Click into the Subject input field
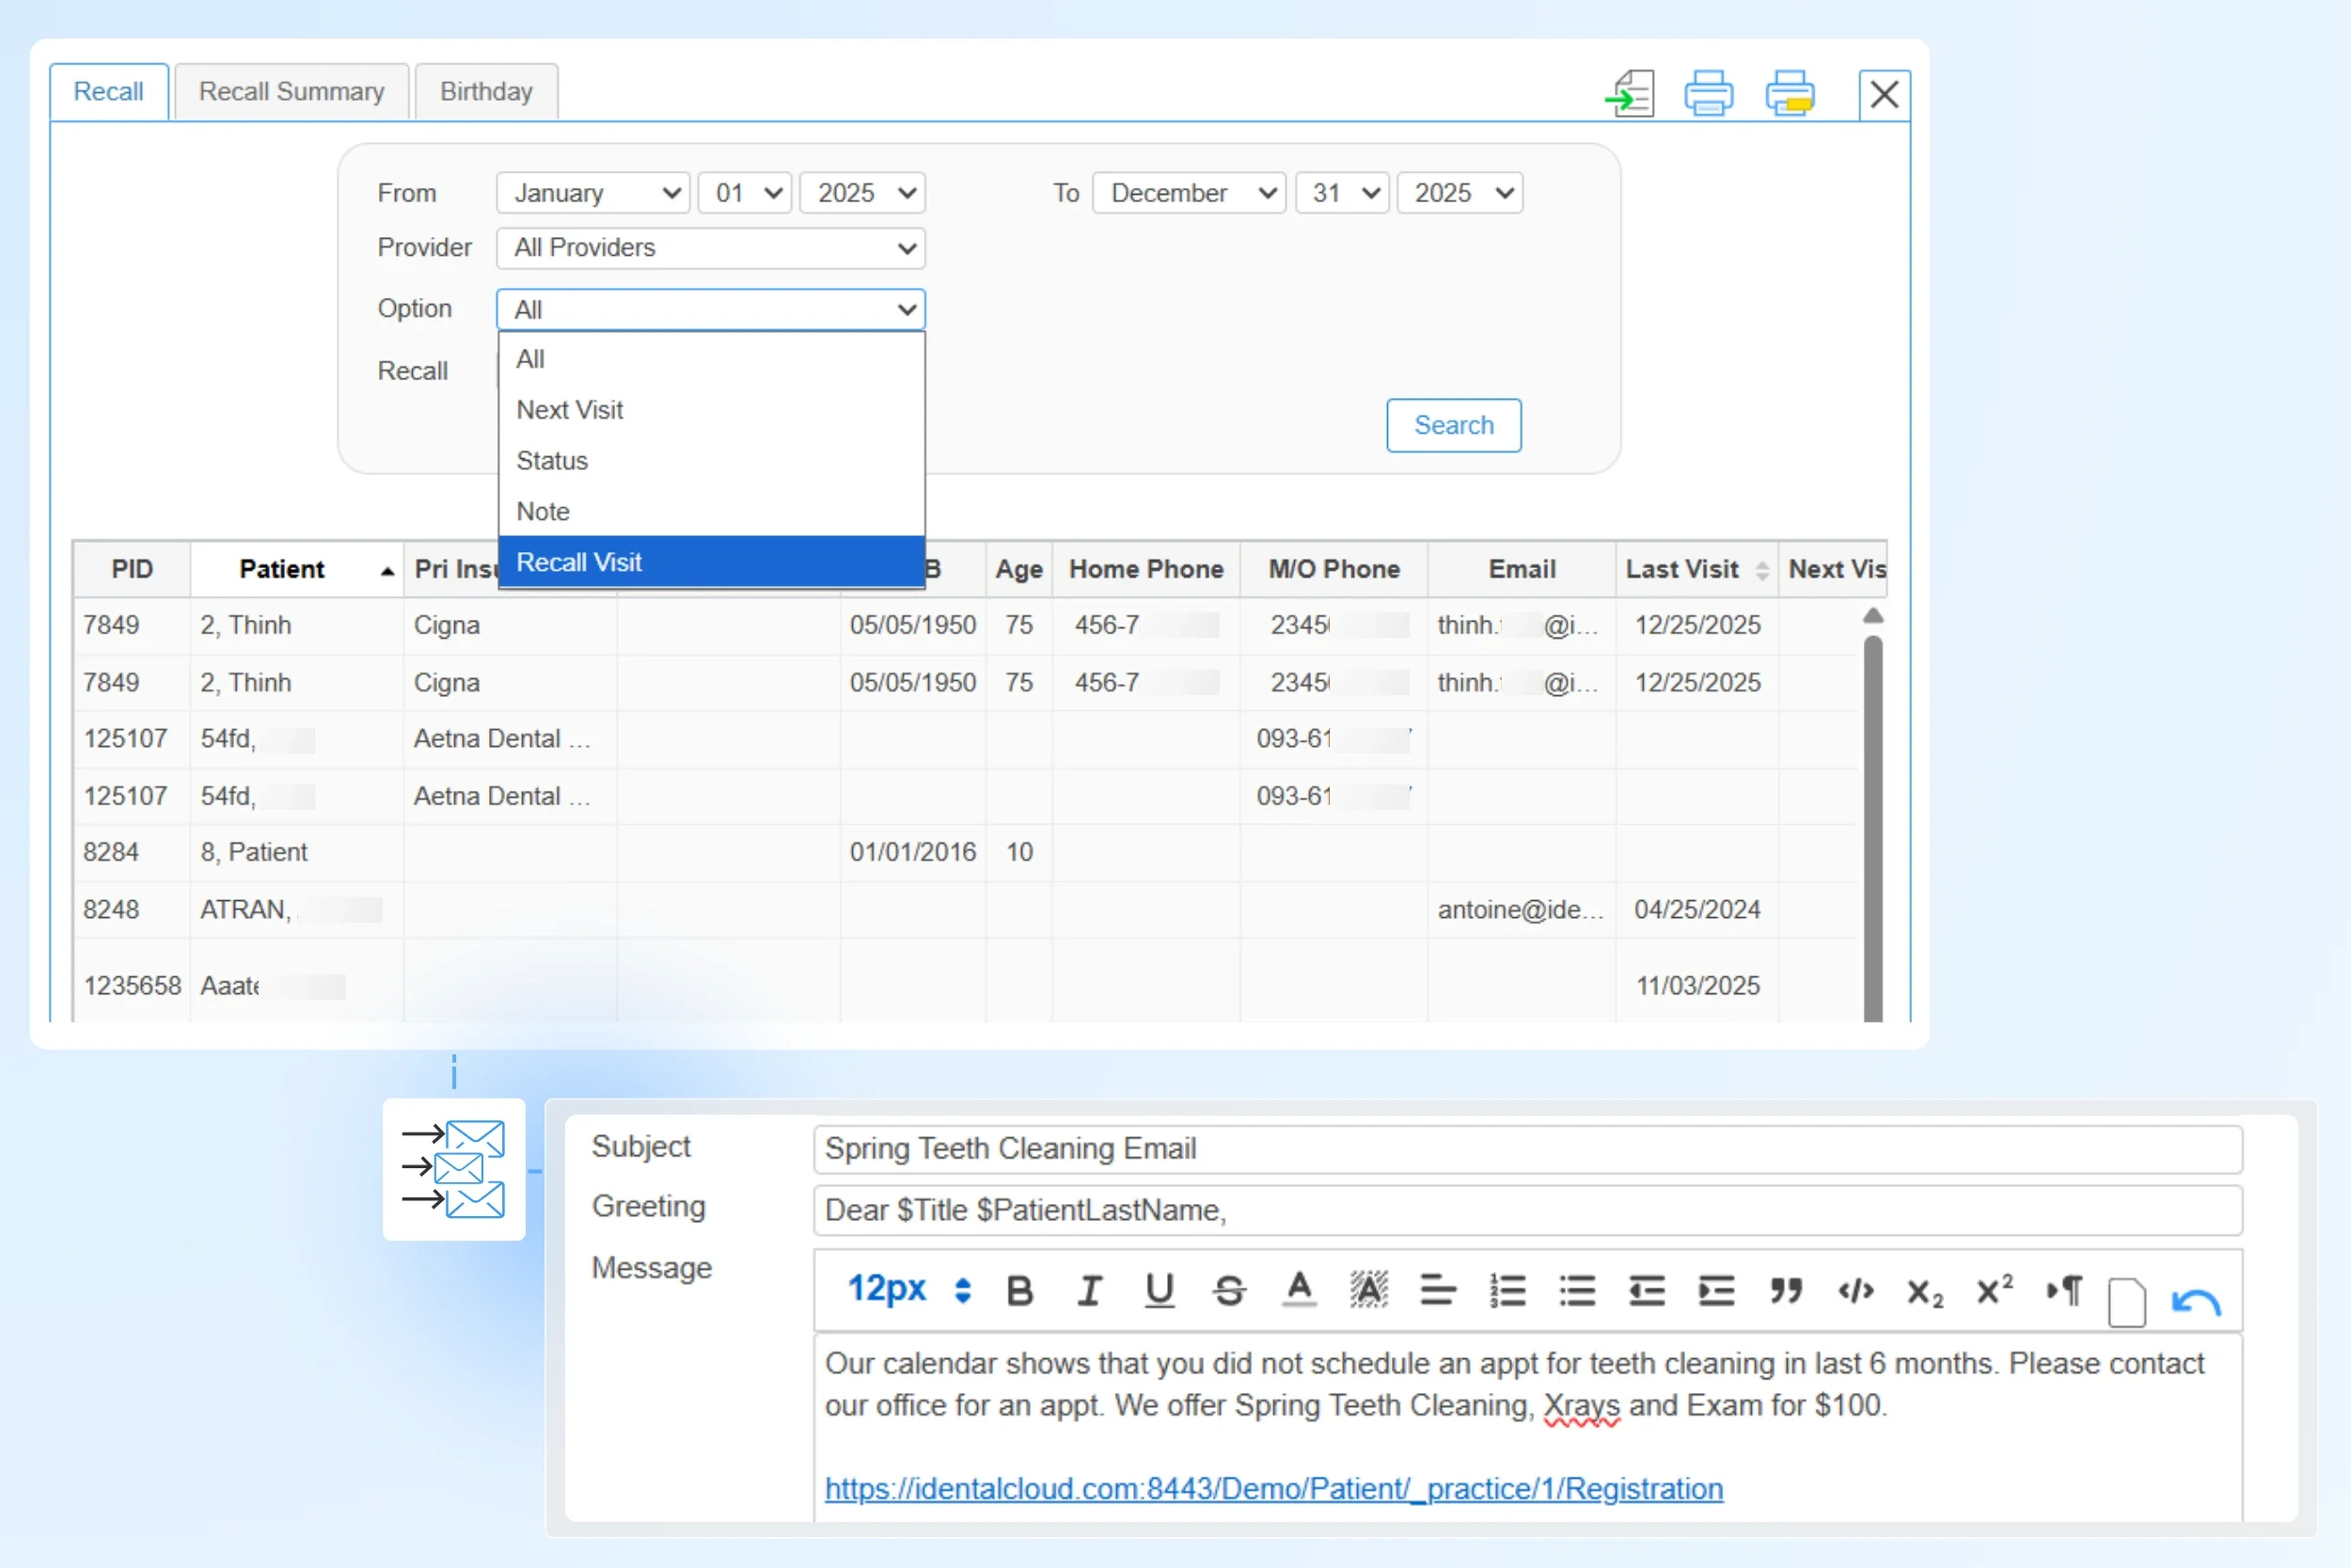 1526,1149
